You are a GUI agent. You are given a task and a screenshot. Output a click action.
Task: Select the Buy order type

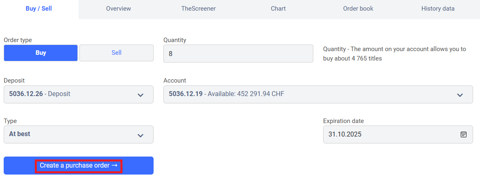(x=41, y=53)
